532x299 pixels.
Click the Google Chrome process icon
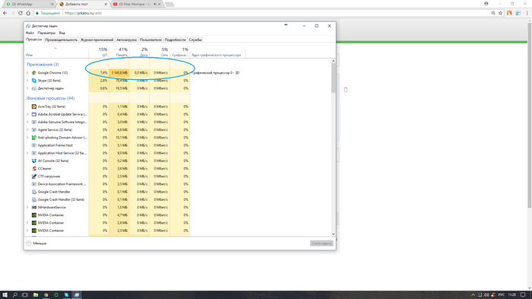pyautogui.click(x=34, y=73)
